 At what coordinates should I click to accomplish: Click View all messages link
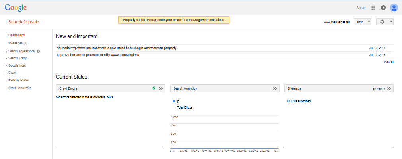pos(388,62)
